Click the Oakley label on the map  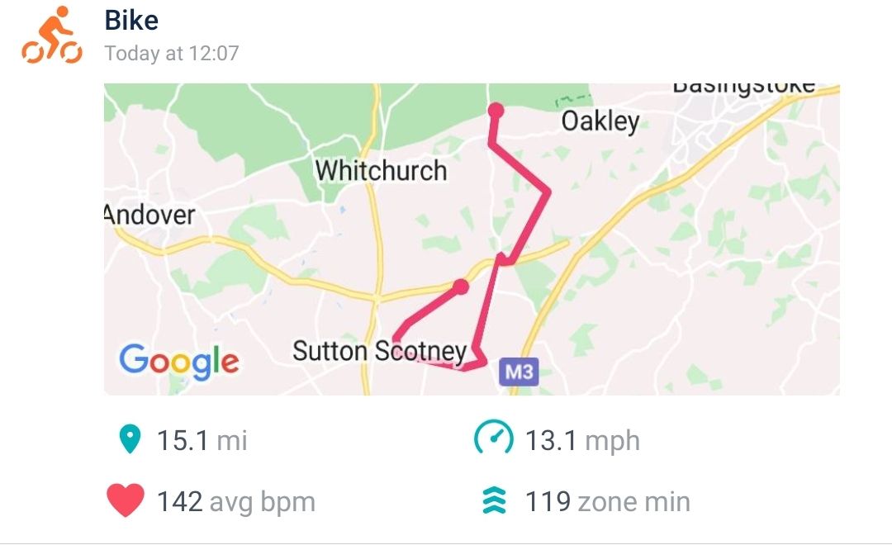coord(600,122)
